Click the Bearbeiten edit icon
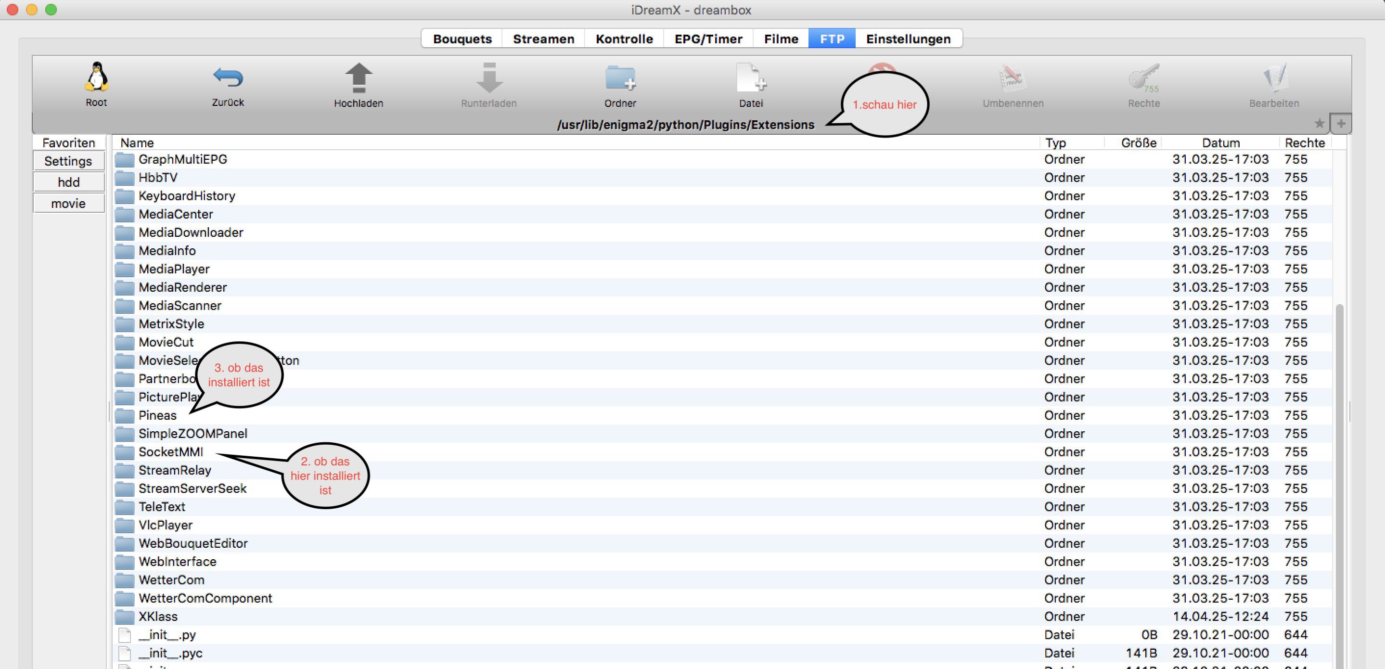 point(1274,78)
